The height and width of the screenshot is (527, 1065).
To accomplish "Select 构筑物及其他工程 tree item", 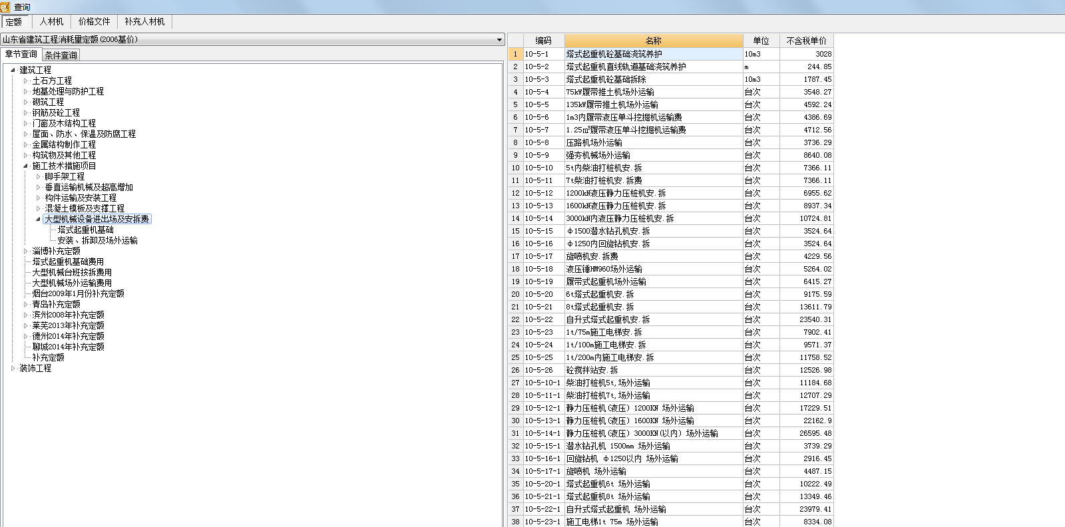I will 64,155.
